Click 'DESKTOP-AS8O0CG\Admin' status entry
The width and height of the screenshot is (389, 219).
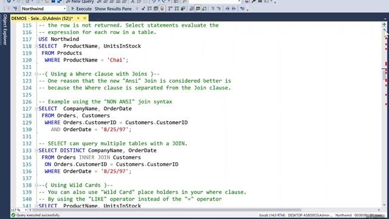click(x=309, y=215)
